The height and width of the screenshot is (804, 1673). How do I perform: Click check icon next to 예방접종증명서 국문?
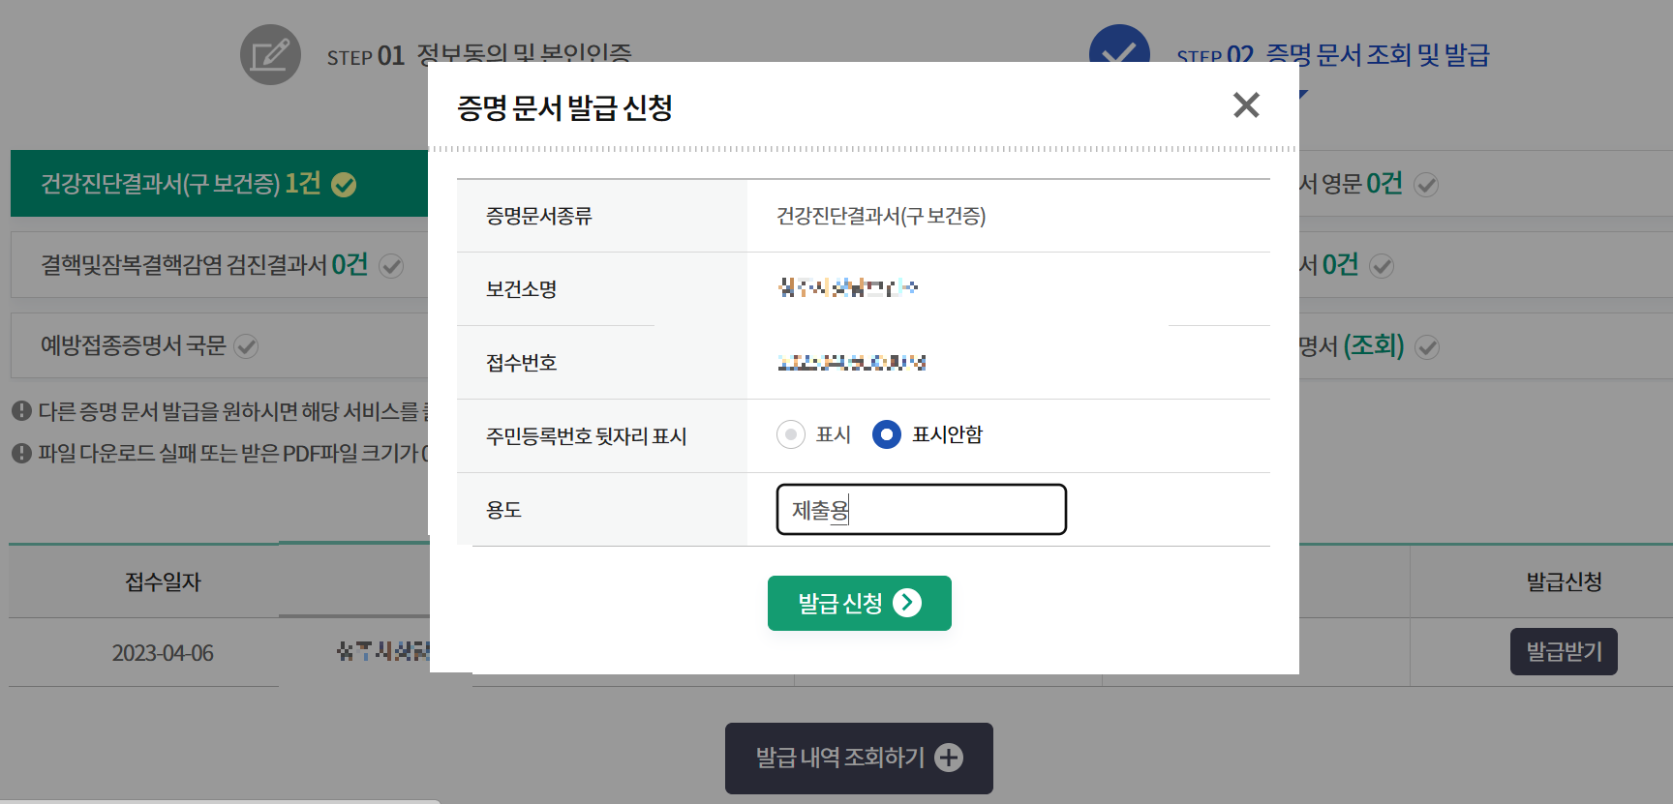tap(246, 345)
